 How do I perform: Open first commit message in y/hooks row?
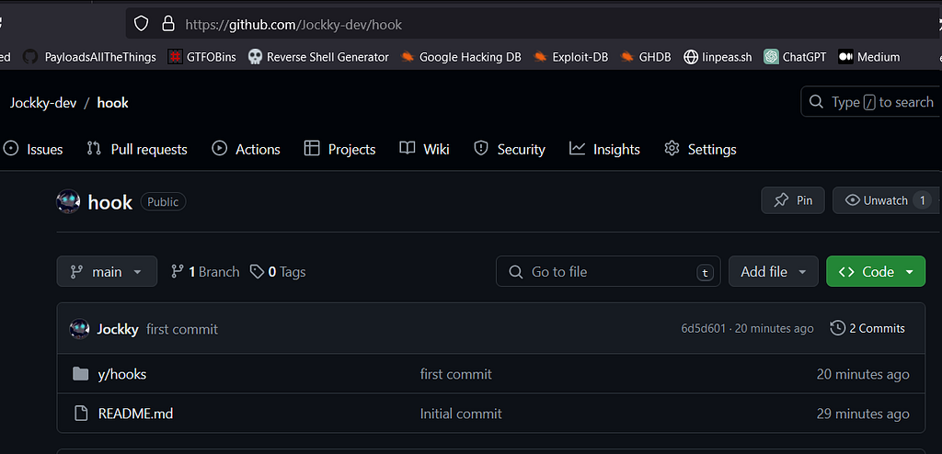(456, 374)
